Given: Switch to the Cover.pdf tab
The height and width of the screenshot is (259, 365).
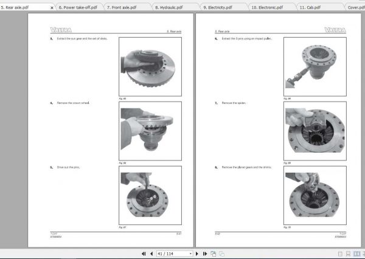Looking at the screenshot, I should coord(356,7).
